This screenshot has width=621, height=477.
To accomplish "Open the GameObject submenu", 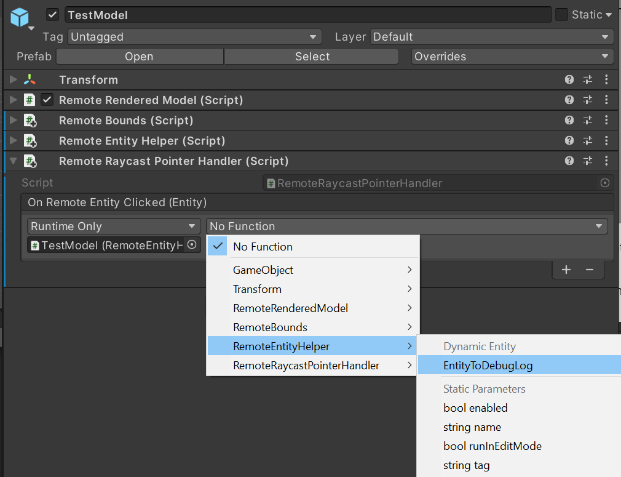I will (314, 270).
